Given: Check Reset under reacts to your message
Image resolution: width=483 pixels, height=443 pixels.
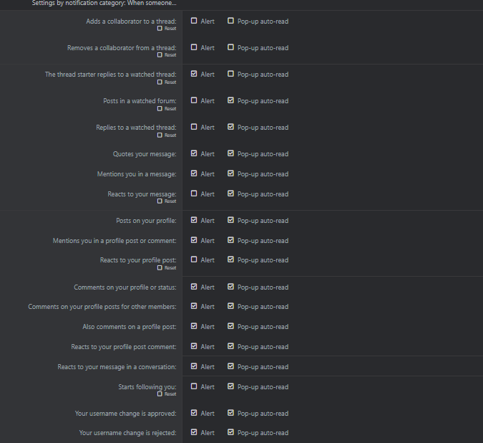Looking at the screenshot, I should (160, 201).
